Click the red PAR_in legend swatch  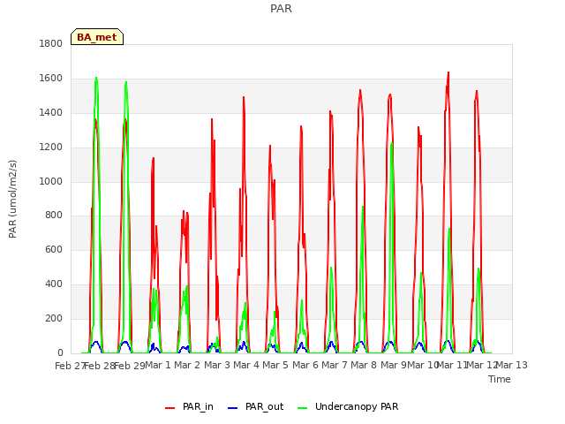point(169,408)
